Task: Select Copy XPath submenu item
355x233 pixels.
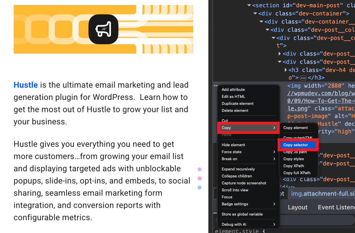Action: coord(294,166)
